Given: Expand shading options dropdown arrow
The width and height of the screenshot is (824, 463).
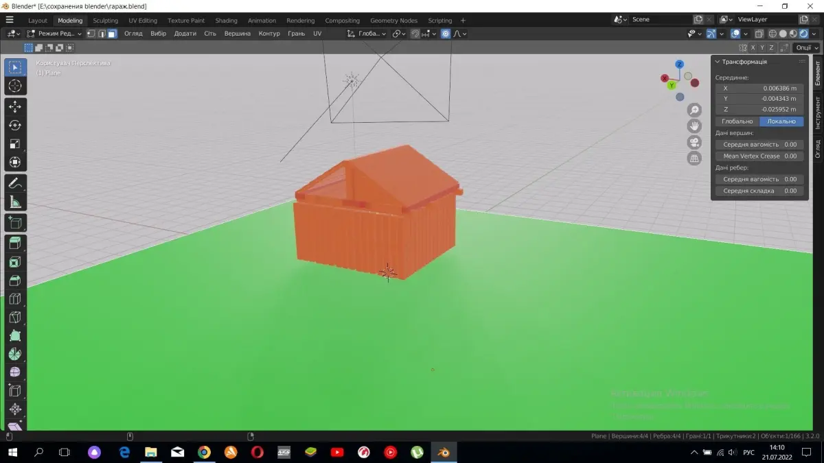Looking at the screenshot, I should [x=814, y=33].
